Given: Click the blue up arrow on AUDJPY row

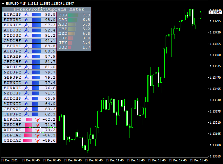Looking at the screenshot, I should [27, 51].
